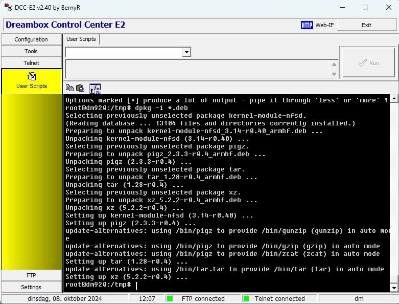Switch to the Telnet section

(x=31, y=63)
